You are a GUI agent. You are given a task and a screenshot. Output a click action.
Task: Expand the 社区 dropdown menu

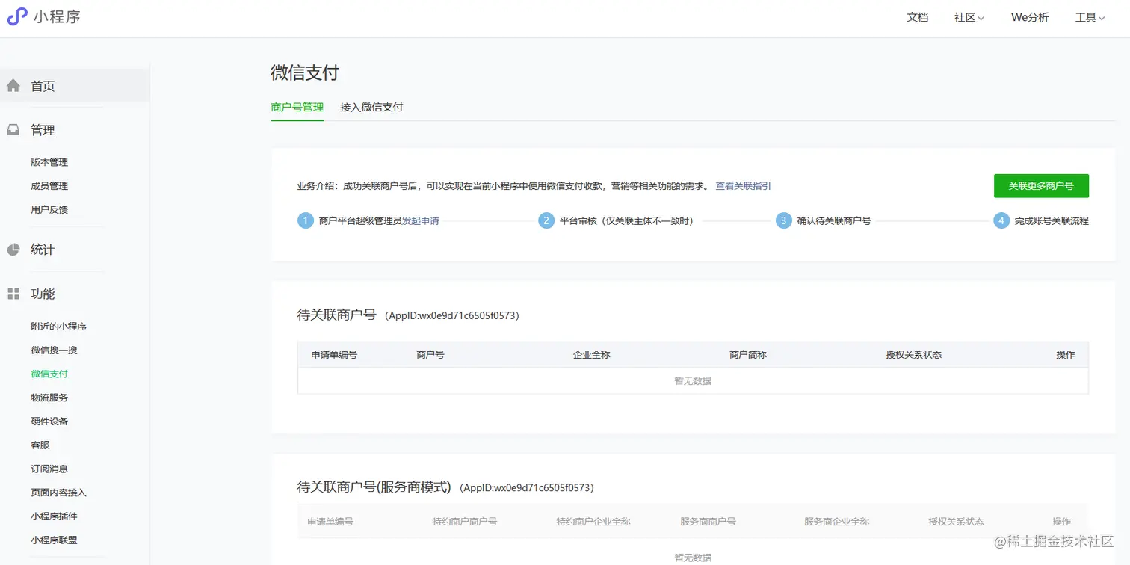tap(969, 18)
